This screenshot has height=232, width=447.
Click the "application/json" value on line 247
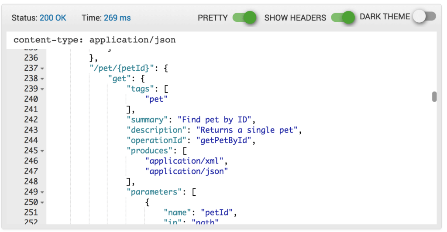[x=186, y=171]
